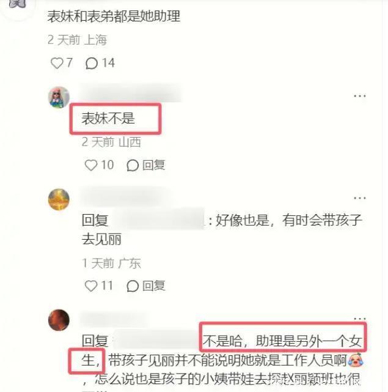The width and height of the screenshot is (388, 392).
Task: Click reply bubble icon under Shanxi comment
Action: (133, 165)
